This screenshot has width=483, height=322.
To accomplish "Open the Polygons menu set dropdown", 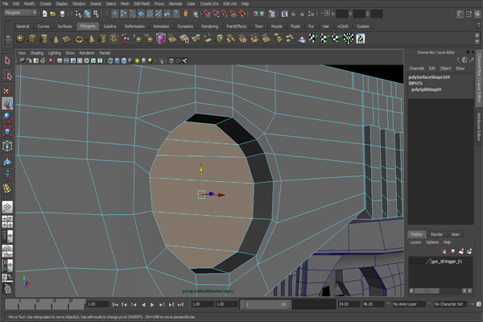I will pyautogui.click(x=21, y=13).
